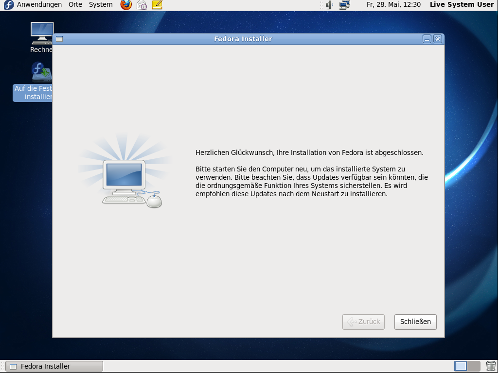
Task: Click the greyed-out Zurück button
Action: click(363, 322)
